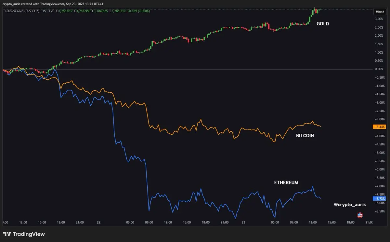Click the blue -7.73% Ethereum price tag
The width and height of the screenshot is (390, 242).
pyautogui.click(x=379, y=198)
